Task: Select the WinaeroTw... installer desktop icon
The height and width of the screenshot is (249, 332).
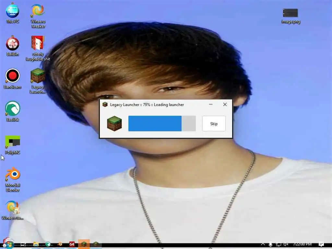Action: [x=13, y=210]
